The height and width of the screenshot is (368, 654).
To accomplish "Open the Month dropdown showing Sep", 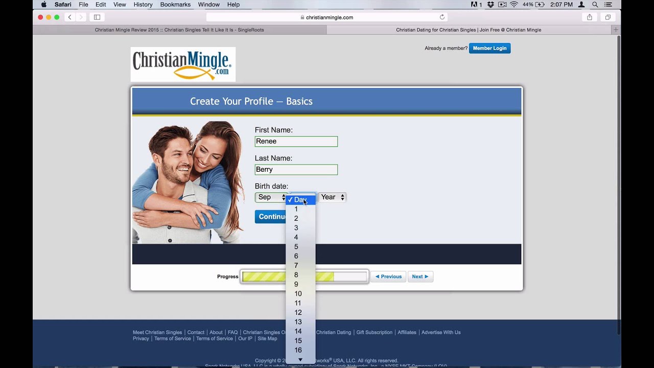I will tap(271, 197).
